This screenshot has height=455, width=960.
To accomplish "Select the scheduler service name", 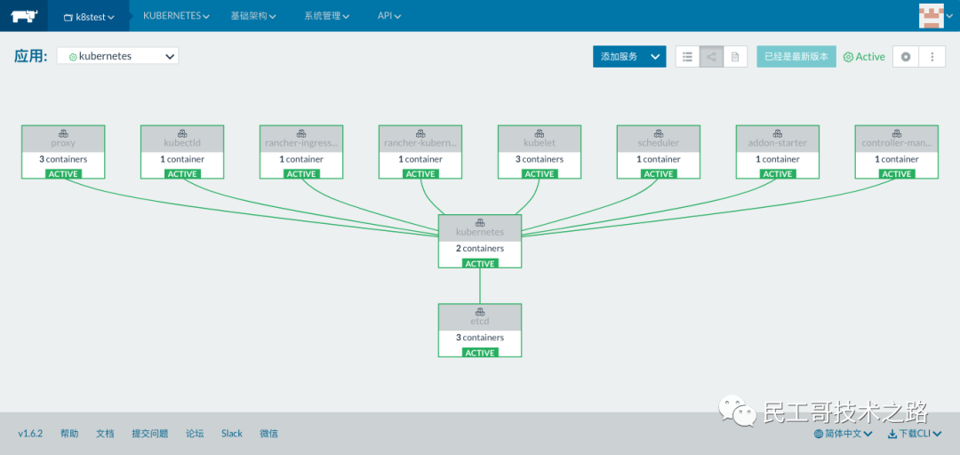I will (x=658, y=143).
